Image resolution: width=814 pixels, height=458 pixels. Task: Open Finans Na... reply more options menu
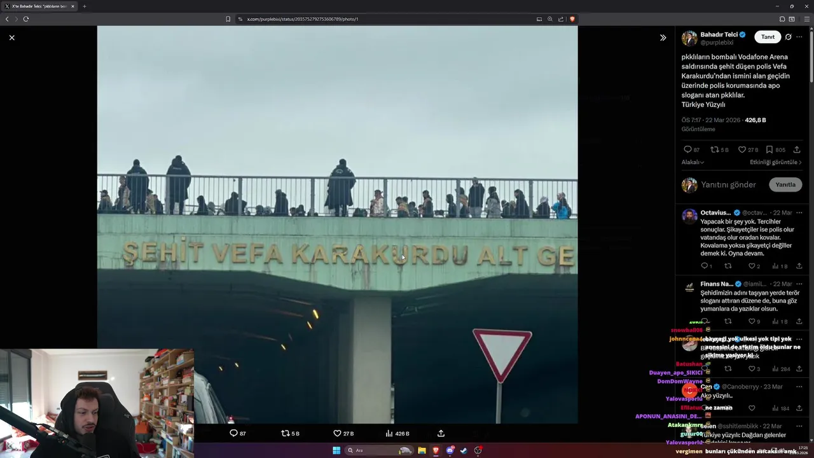tap(799, 284)
